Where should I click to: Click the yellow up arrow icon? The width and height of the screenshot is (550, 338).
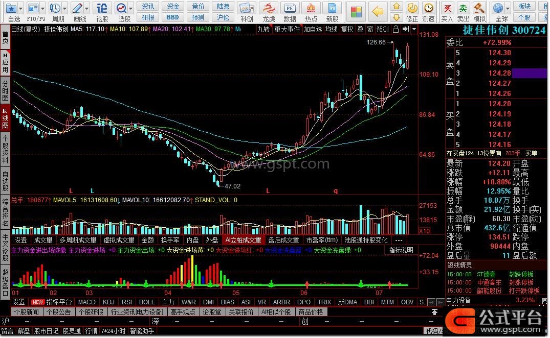397,6
